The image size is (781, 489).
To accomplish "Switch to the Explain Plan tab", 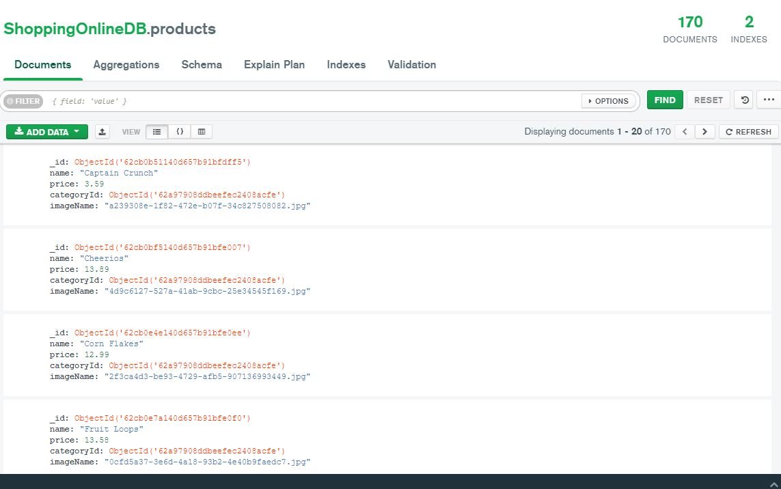I will tap(275, 65).
